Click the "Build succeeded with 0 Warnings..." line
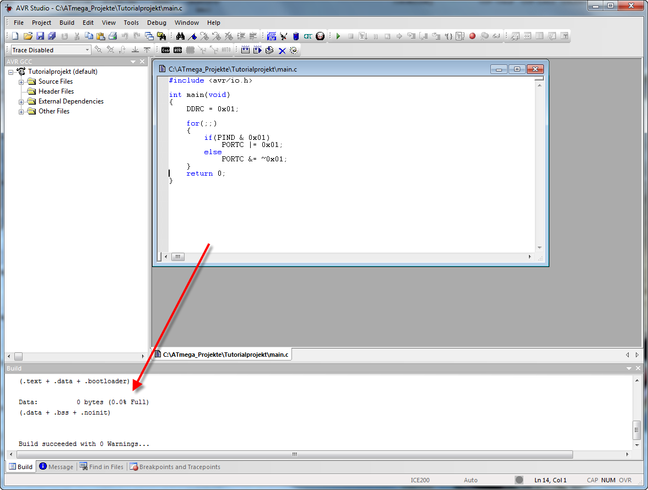The height and width of the screenshot is (490, 648). (84, 444)
